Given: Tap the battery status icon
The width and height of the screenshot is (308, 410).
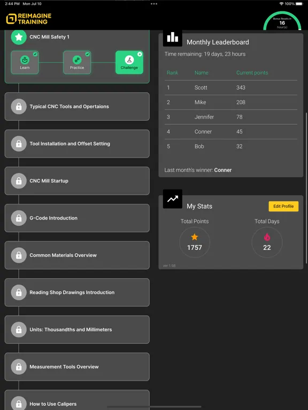Looking at the screenshot, I should tap(299, 4).
